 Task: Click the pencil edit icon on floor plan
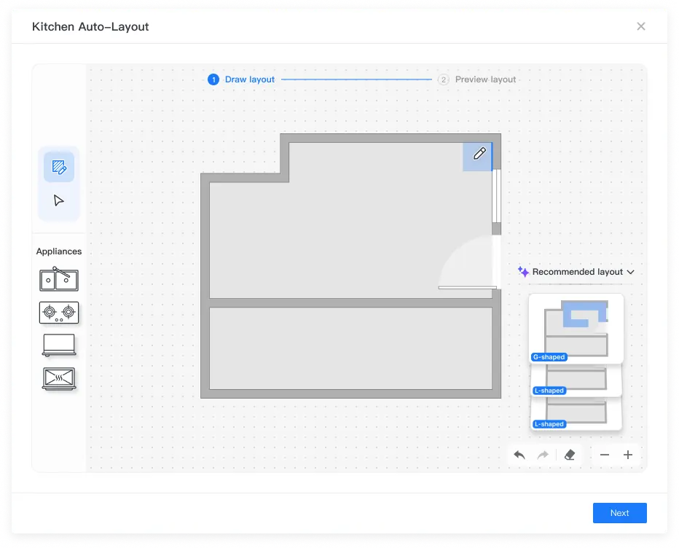pyautogui.click(x=479, y=154)
